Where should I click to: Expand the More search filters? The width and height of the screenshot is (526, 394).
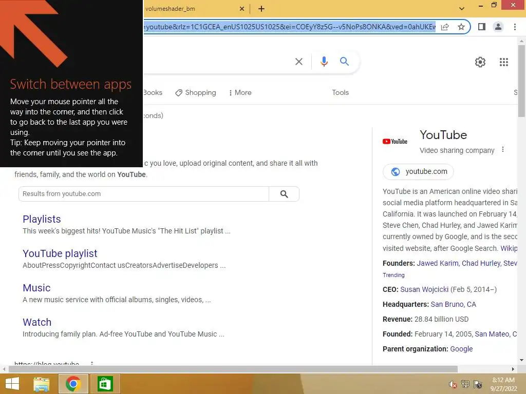[x=240, y=92]
